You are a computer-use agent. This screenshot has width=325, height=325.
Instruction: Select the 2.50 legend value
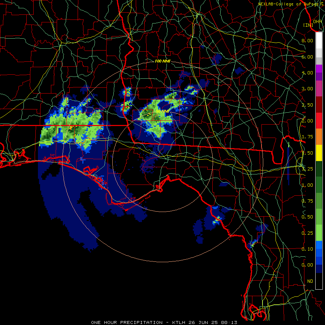[x=307, y=105]
